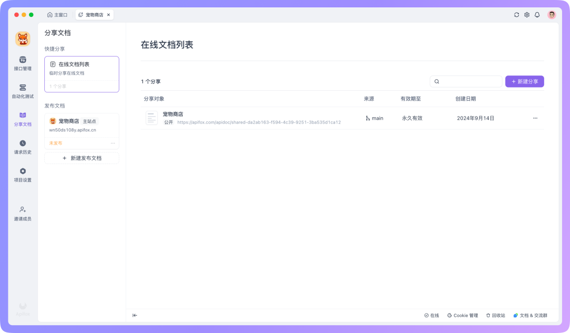Switch to the 主窗口 tab

(58, 15)
